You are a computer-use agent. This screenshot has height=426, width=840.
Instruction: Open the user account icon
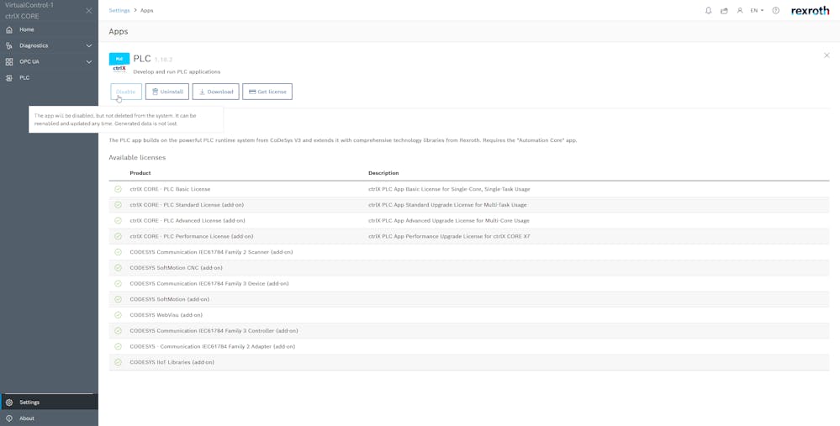(740, 11)
